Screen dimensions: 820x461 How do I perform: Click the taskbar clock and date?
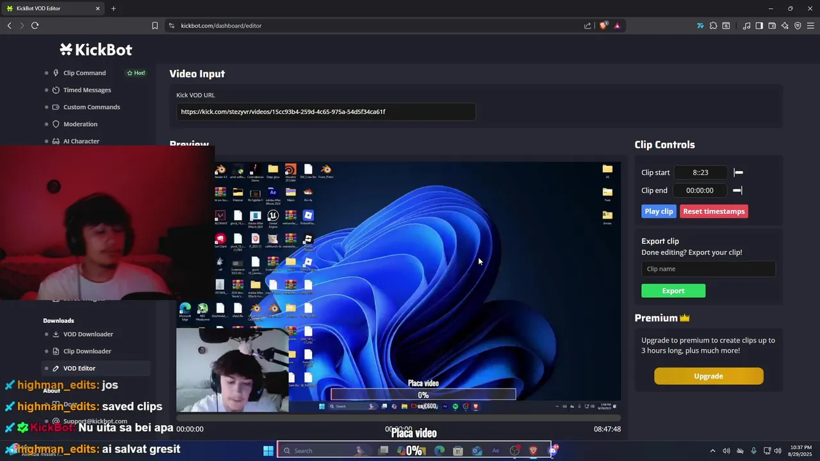[x=800, y=451]
